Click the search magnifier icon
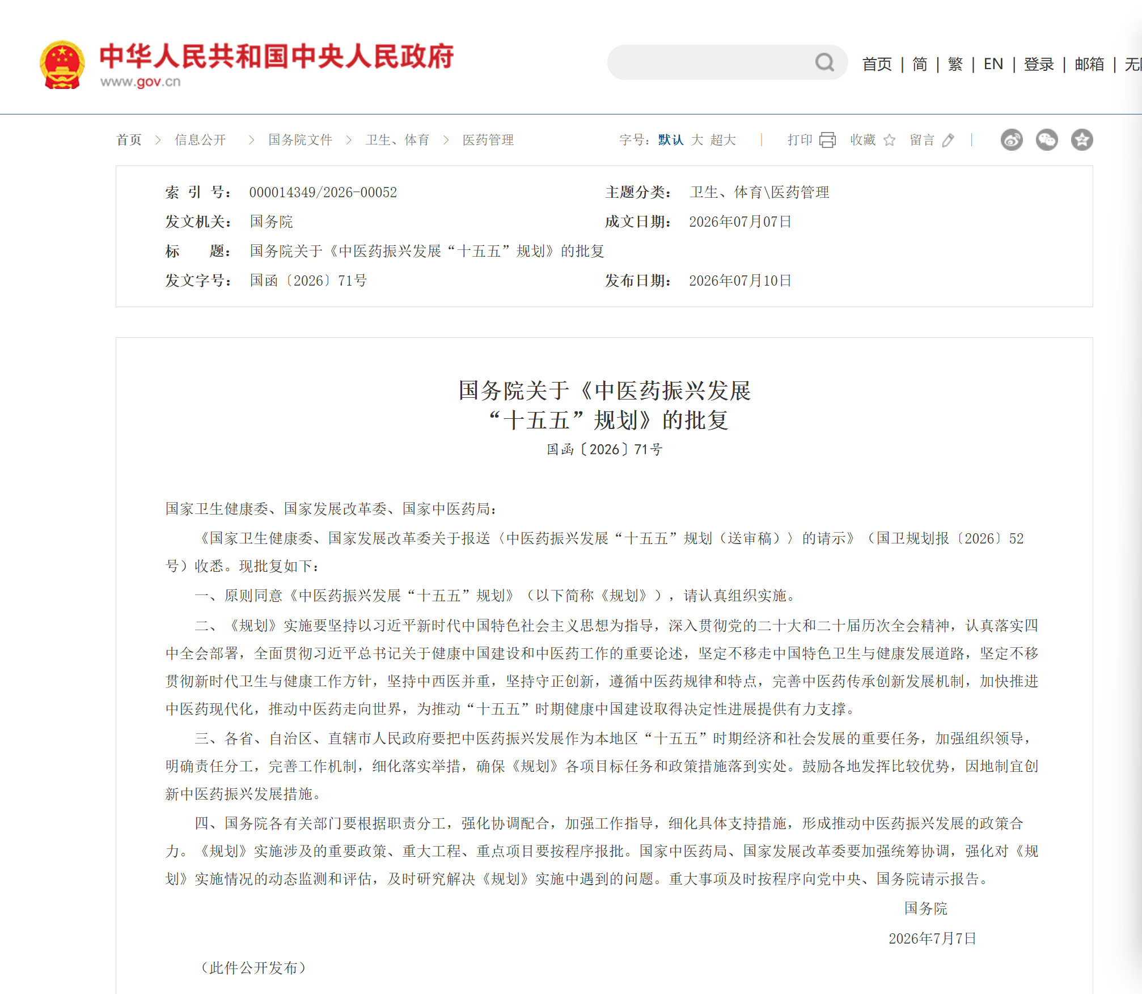The height and width of the screenshot is (994, 1142). pos(824,62)
